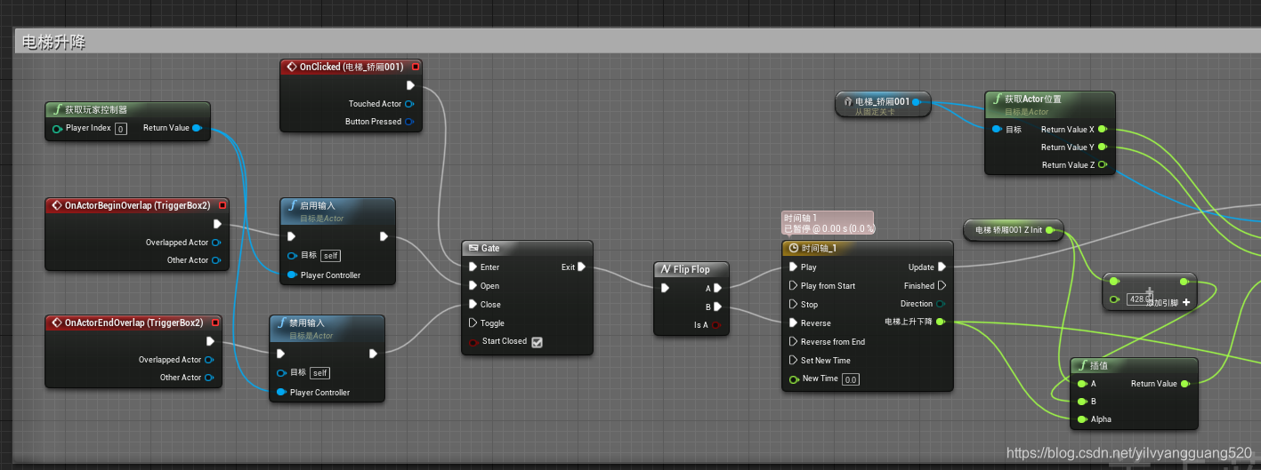Viewport: 1261px width, 470px height.
Task: Click the Close exec pin on Gate
Action: (473, 305)
